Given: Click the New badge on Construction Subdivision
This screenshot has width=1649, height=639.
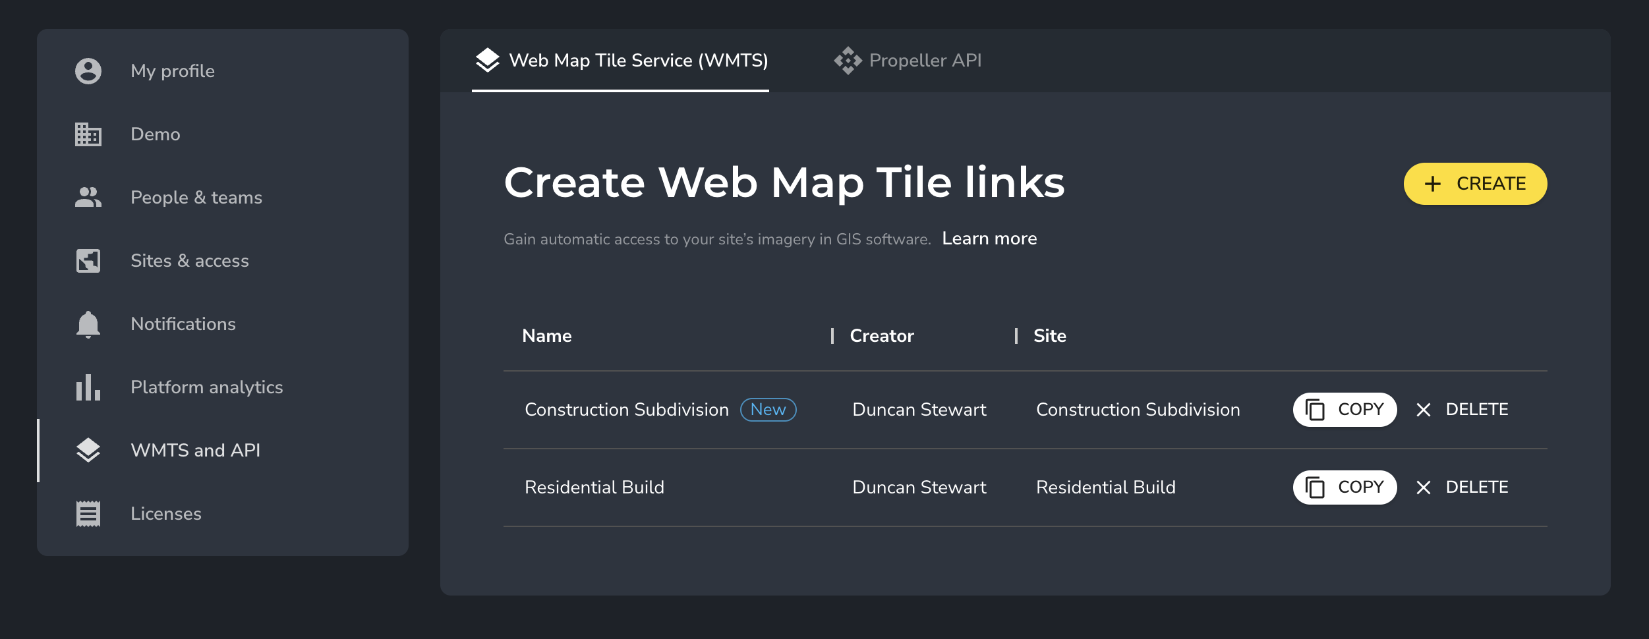Looking at the screenshot, I should tap(768, 410).
